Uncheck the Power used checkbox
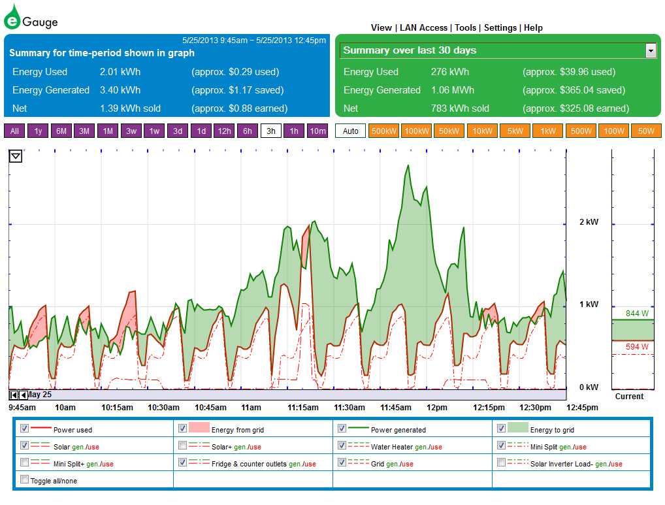This screenshot has width=665, height=505. 25,429
